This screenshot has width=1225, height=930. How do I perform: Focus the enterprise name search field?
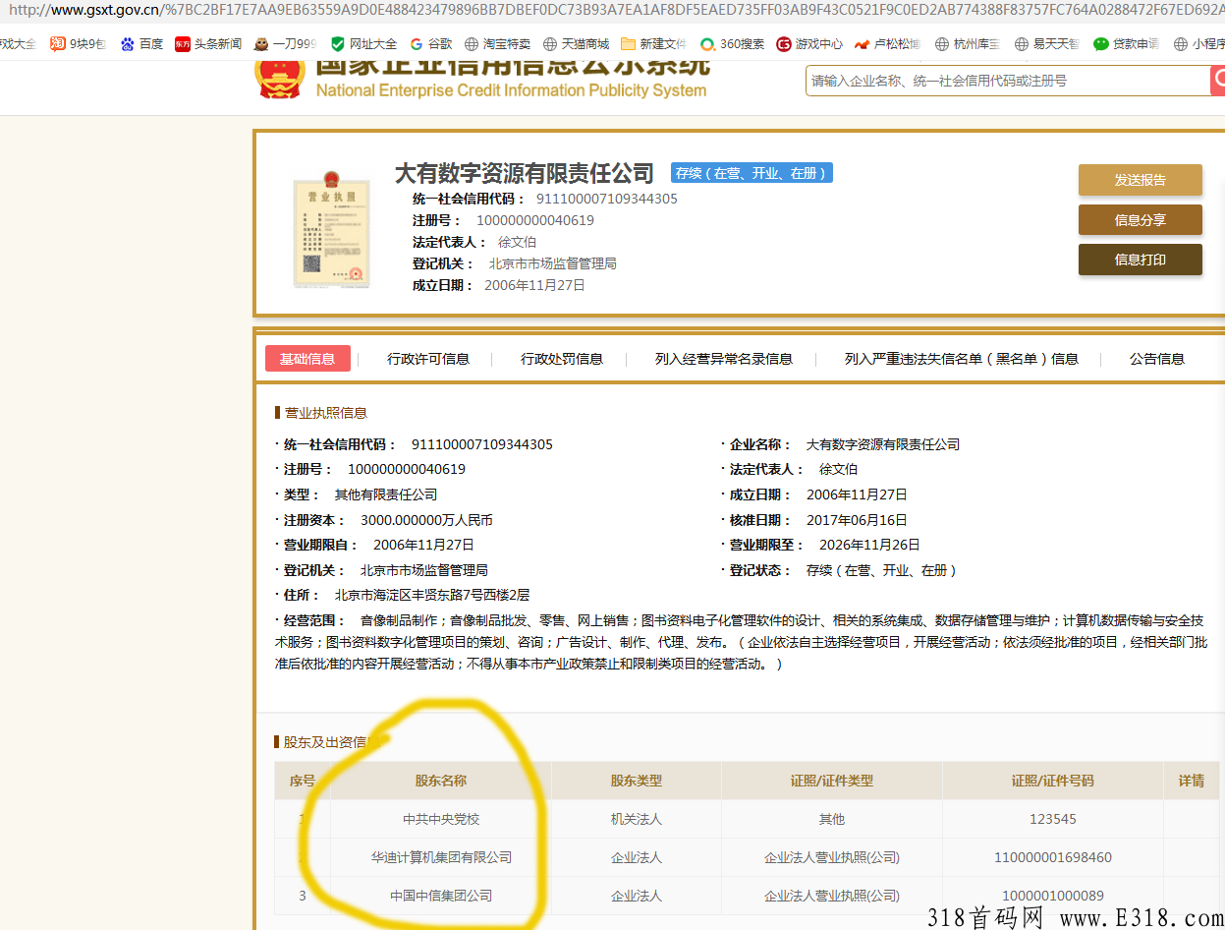click(x=1008, y=81)
